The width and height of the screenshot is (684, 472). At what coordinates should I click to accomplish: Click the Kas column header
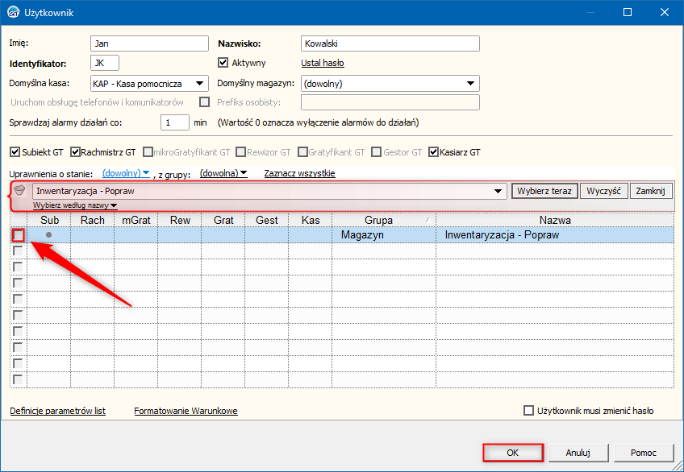(311, 220)
